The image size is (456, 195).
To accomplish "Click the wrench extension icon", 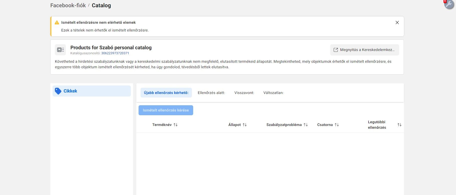I will coord(449,4).
